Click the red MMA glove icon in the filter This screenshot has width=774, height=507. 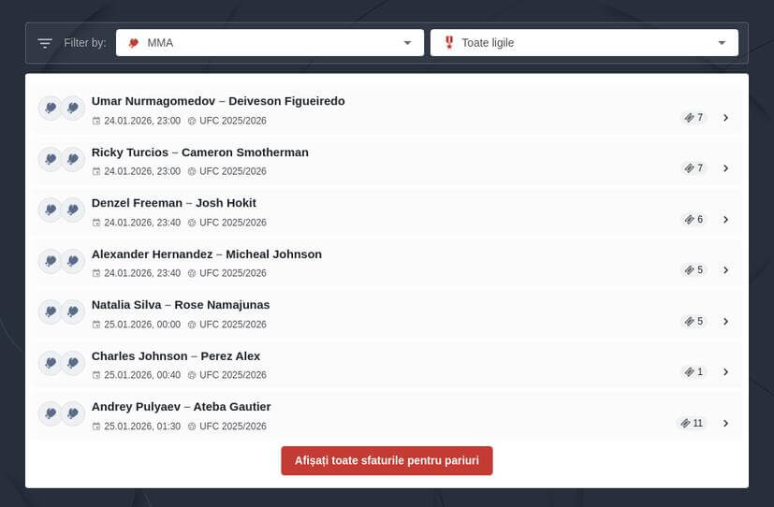[133, 43]
